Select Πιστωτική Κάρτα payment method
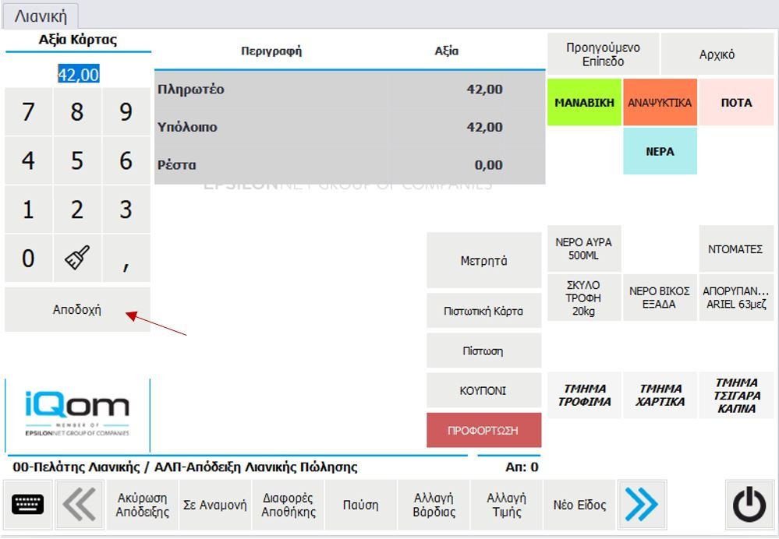This screenshot has height=539, width=779. point(483,311)
